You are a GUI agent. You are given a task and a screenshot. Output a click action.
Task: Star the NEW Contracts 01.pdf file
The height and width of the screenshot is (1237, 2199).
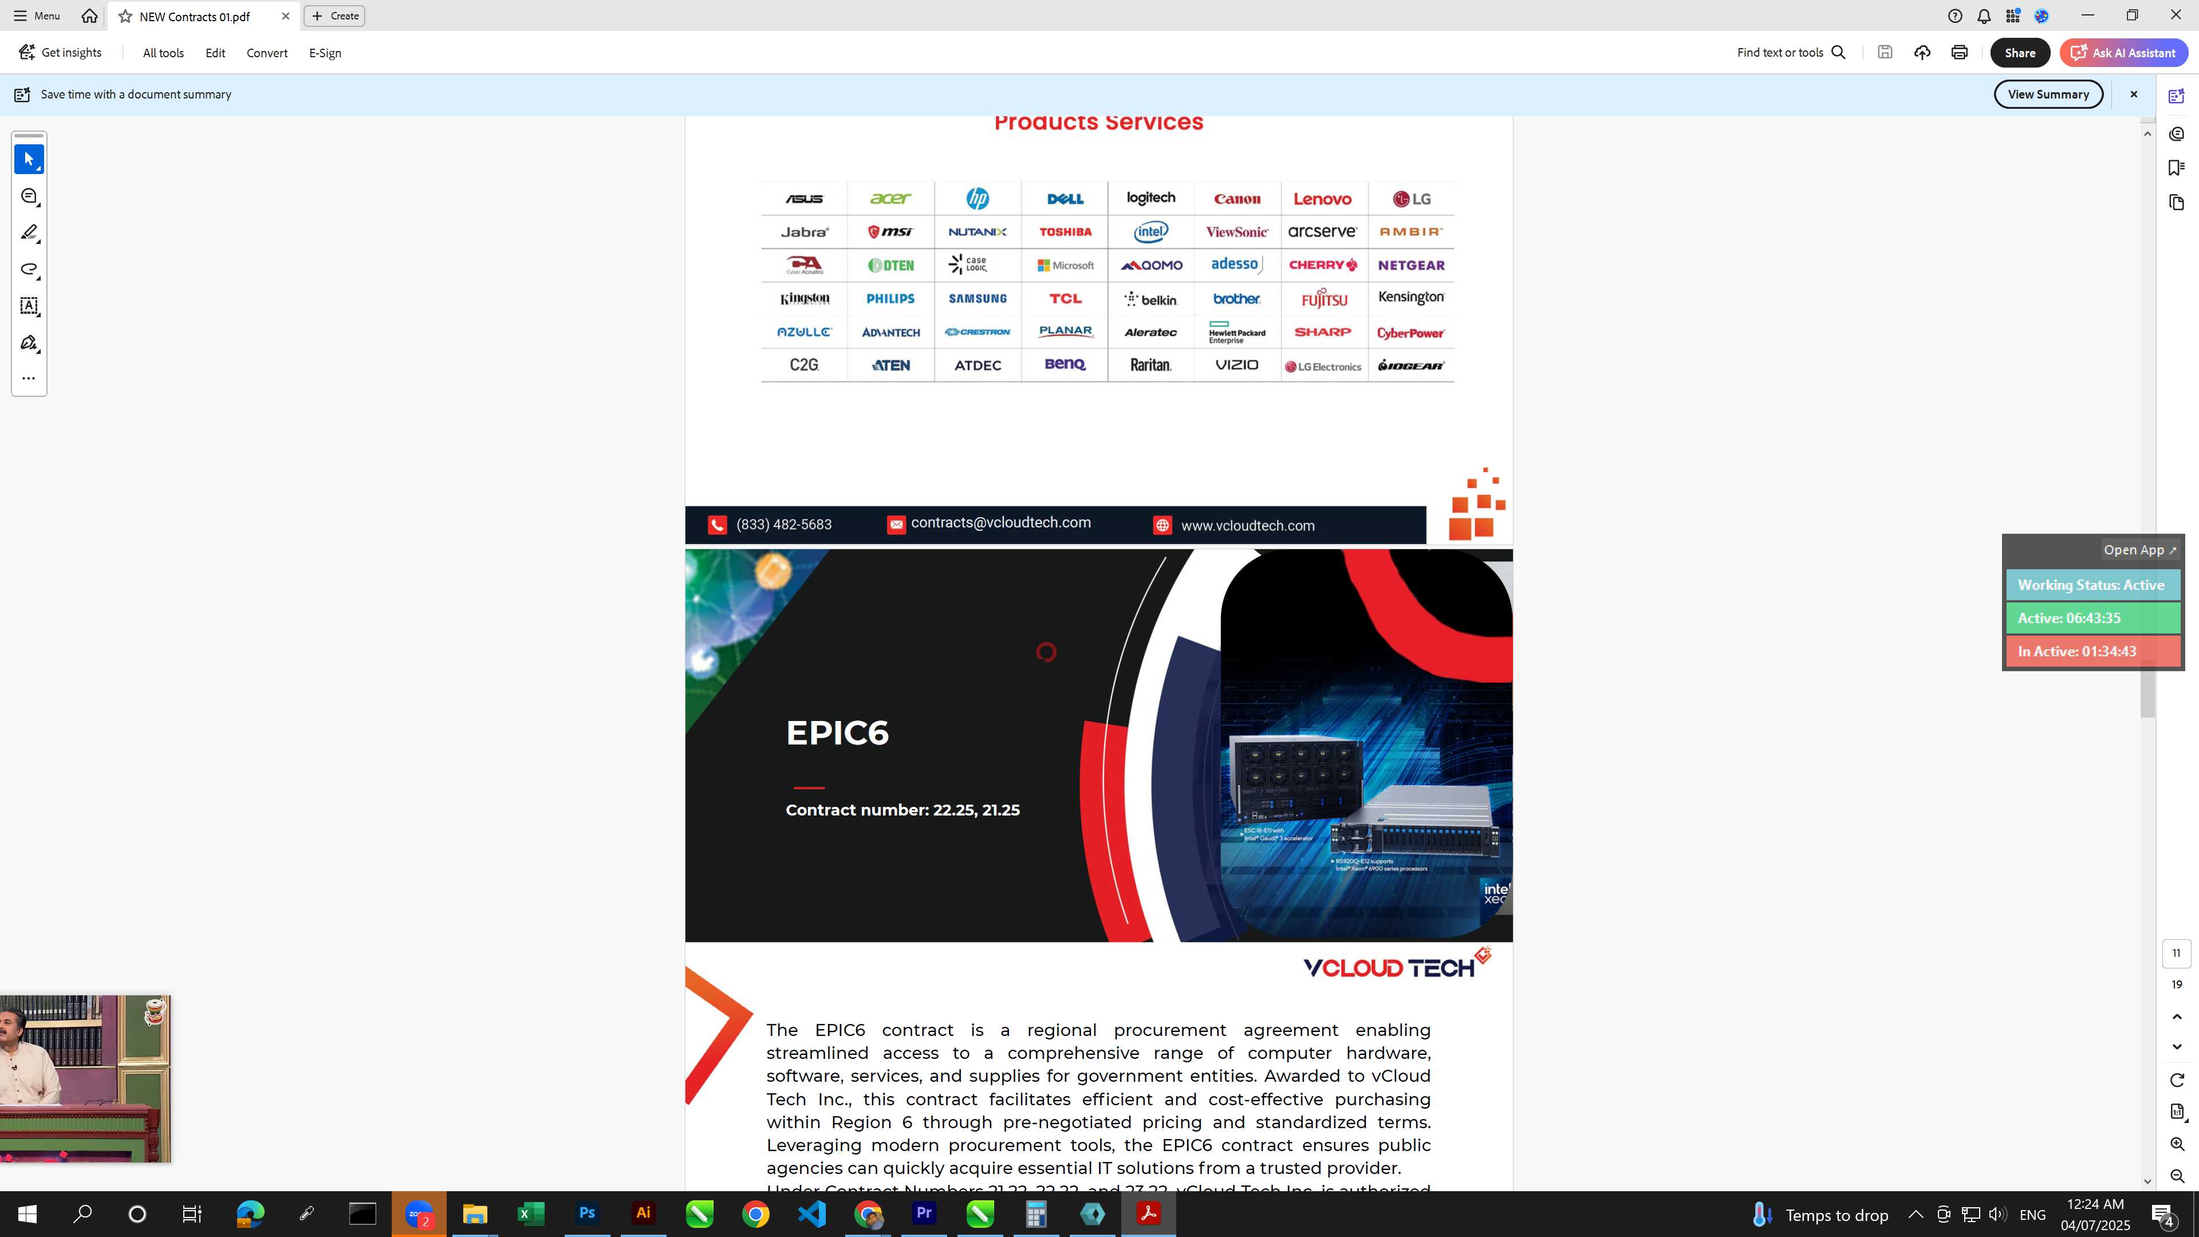click(125, 16)
